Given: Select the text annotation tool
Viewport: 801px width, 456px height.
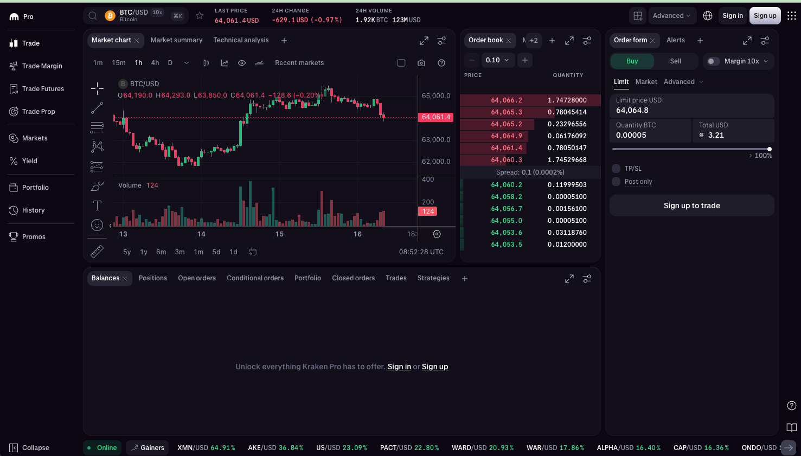Looking at the screenshot, I should click(x=97, y=205).
